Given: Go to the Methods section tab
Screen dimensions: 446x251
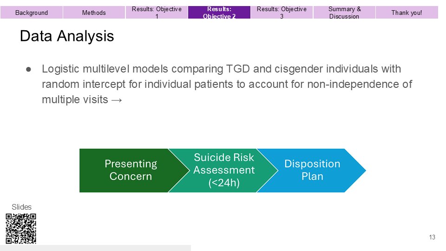Looking at the screenshot, I should 94,13.
